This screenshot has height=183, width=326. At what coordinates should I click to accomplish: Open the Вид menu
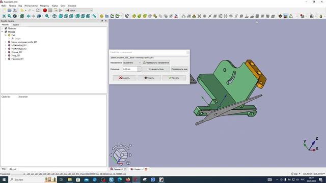20,6
